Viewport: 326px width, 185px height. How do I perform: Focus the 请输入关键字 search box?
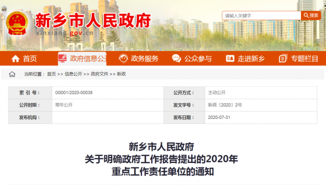(261, 15)
